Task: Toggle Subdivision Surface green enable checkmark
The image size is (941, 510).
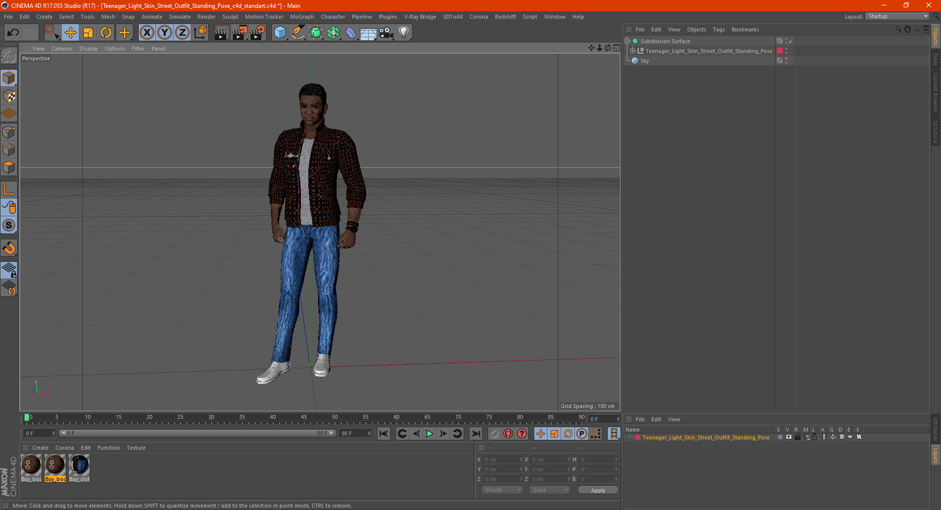Action: pos(791,41)
